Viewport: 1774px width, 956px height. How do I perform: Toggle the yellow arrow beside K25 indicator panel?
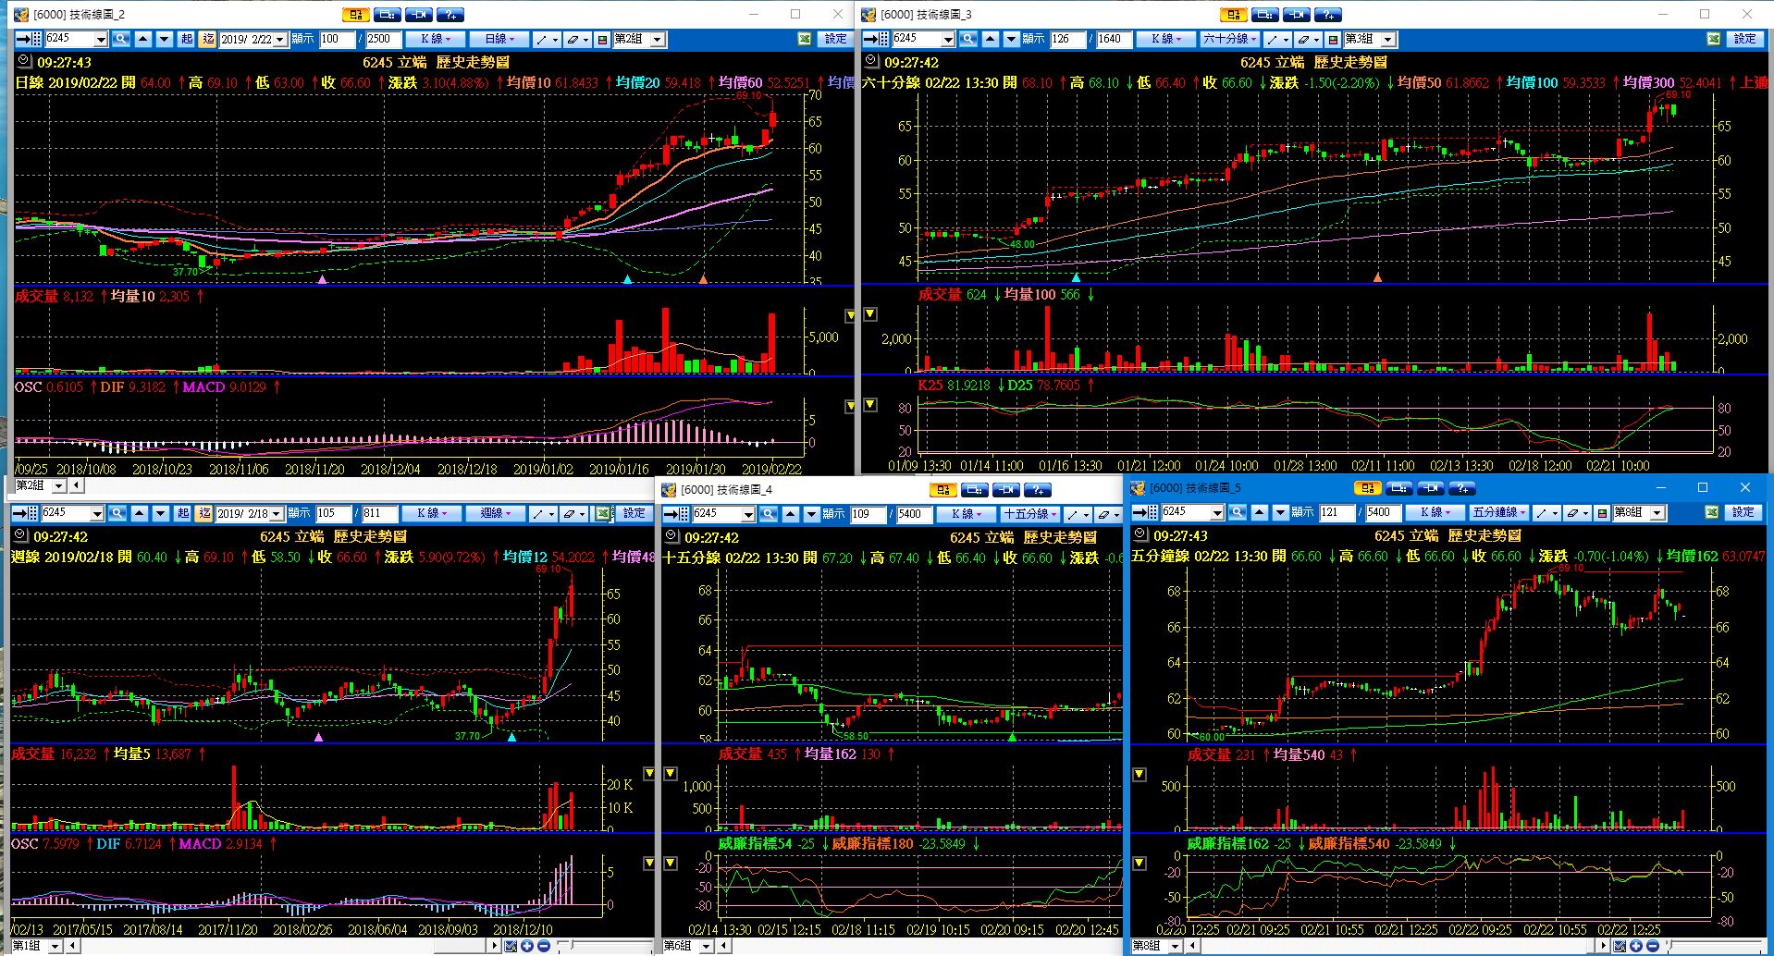coord(869,405)
